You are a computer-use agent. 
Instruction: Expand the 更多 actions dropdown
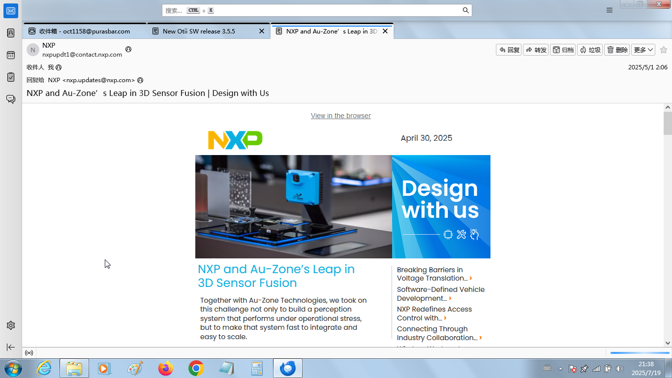pos(643,50)
